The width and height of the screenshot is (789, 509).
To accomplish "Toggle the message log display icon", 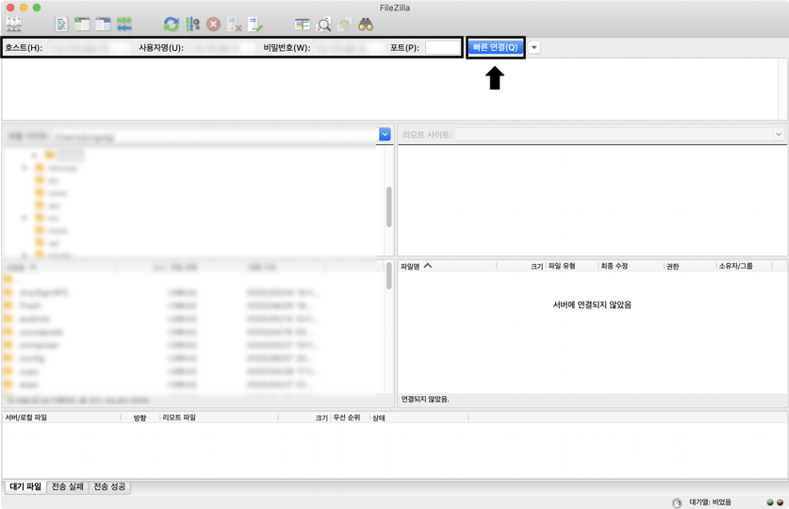I will (61, 25).
